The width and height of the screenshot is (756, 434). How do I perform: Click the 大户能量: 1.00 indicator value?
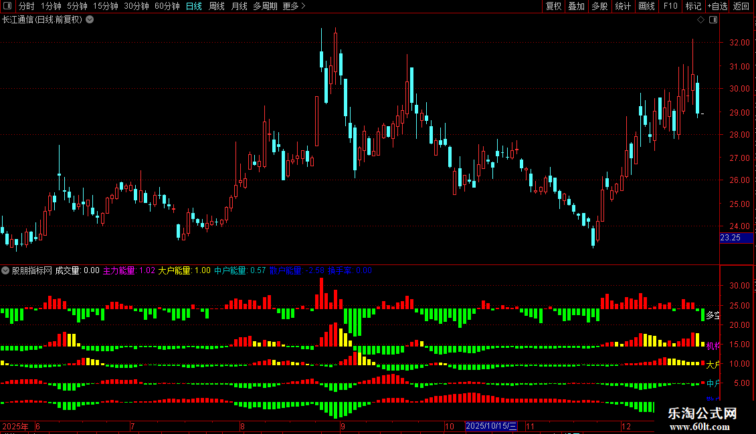184,270
